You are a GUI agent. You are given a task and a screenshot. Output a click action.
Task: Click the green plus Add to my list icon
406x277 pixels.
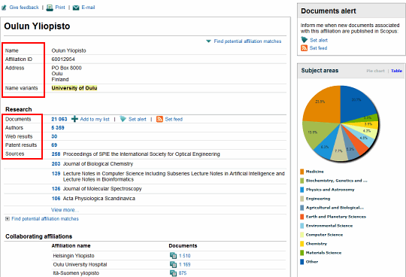[x=74, y=119]
